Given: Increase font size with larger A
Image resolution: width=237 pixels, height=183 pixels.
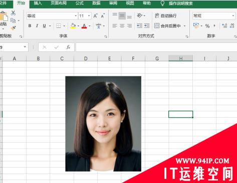Looking at the screenshot, I should (x=95, y=16).
